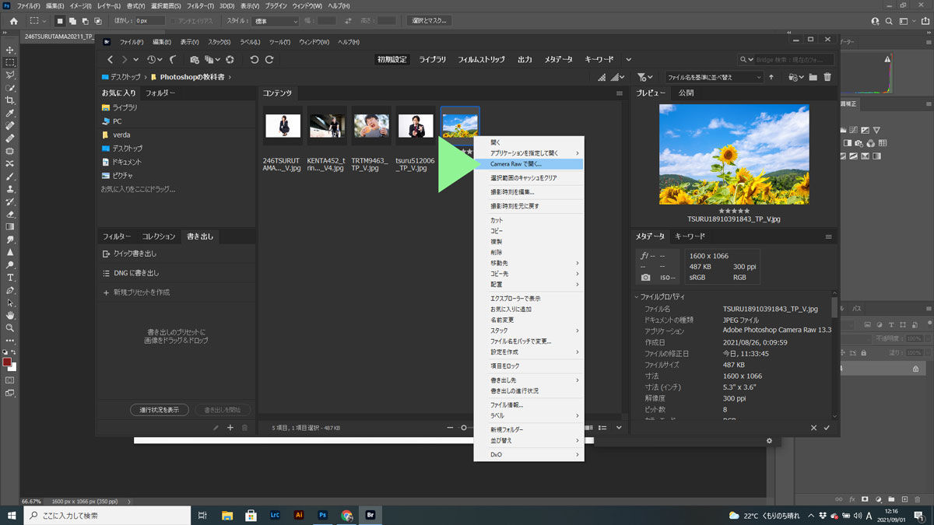Screen dimensions: 934x525
Task: Select the Crop tool in Photoshop
Action: tap(10, 100)
